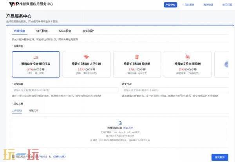235x162 pixels.
Task: Open the 用户协议 link
Action: point(41,157)
